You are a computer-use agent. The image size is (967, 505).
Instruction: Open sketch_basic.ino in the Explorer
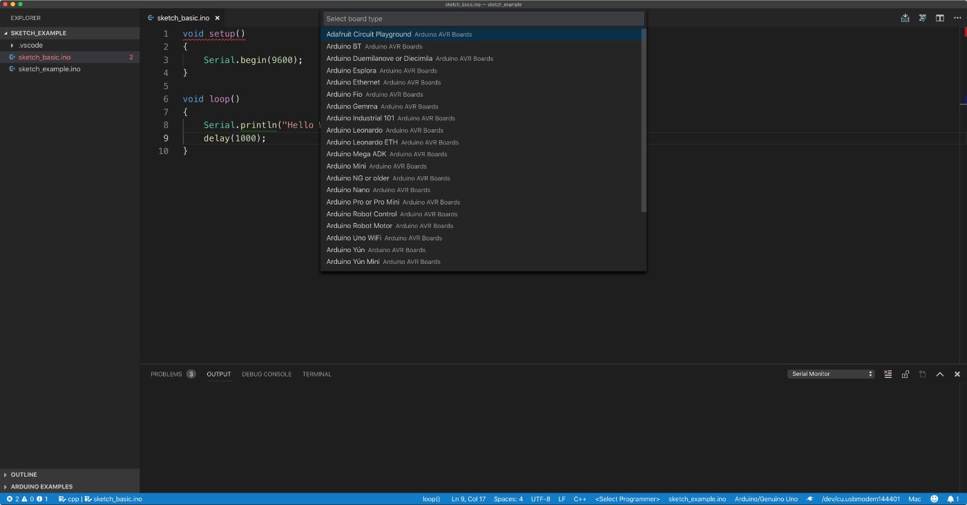(70, 57)
